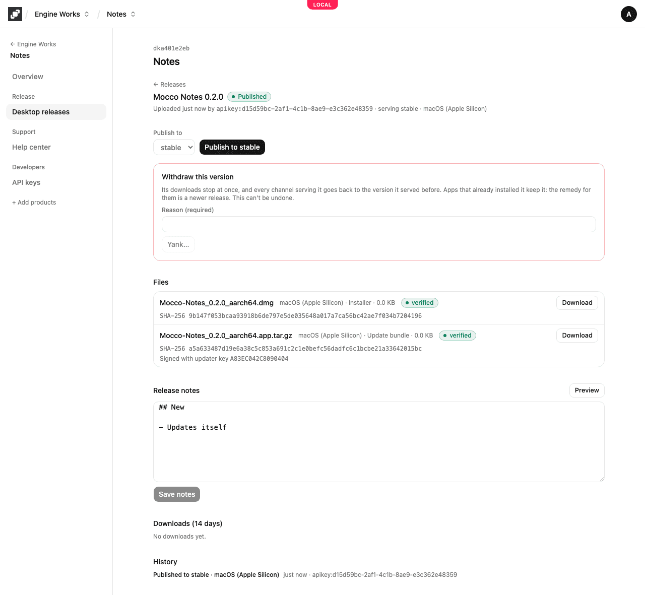Click the Publish to stable button
Image resolution: width=645 pixels, height=595 pixels.
[232, 147]
